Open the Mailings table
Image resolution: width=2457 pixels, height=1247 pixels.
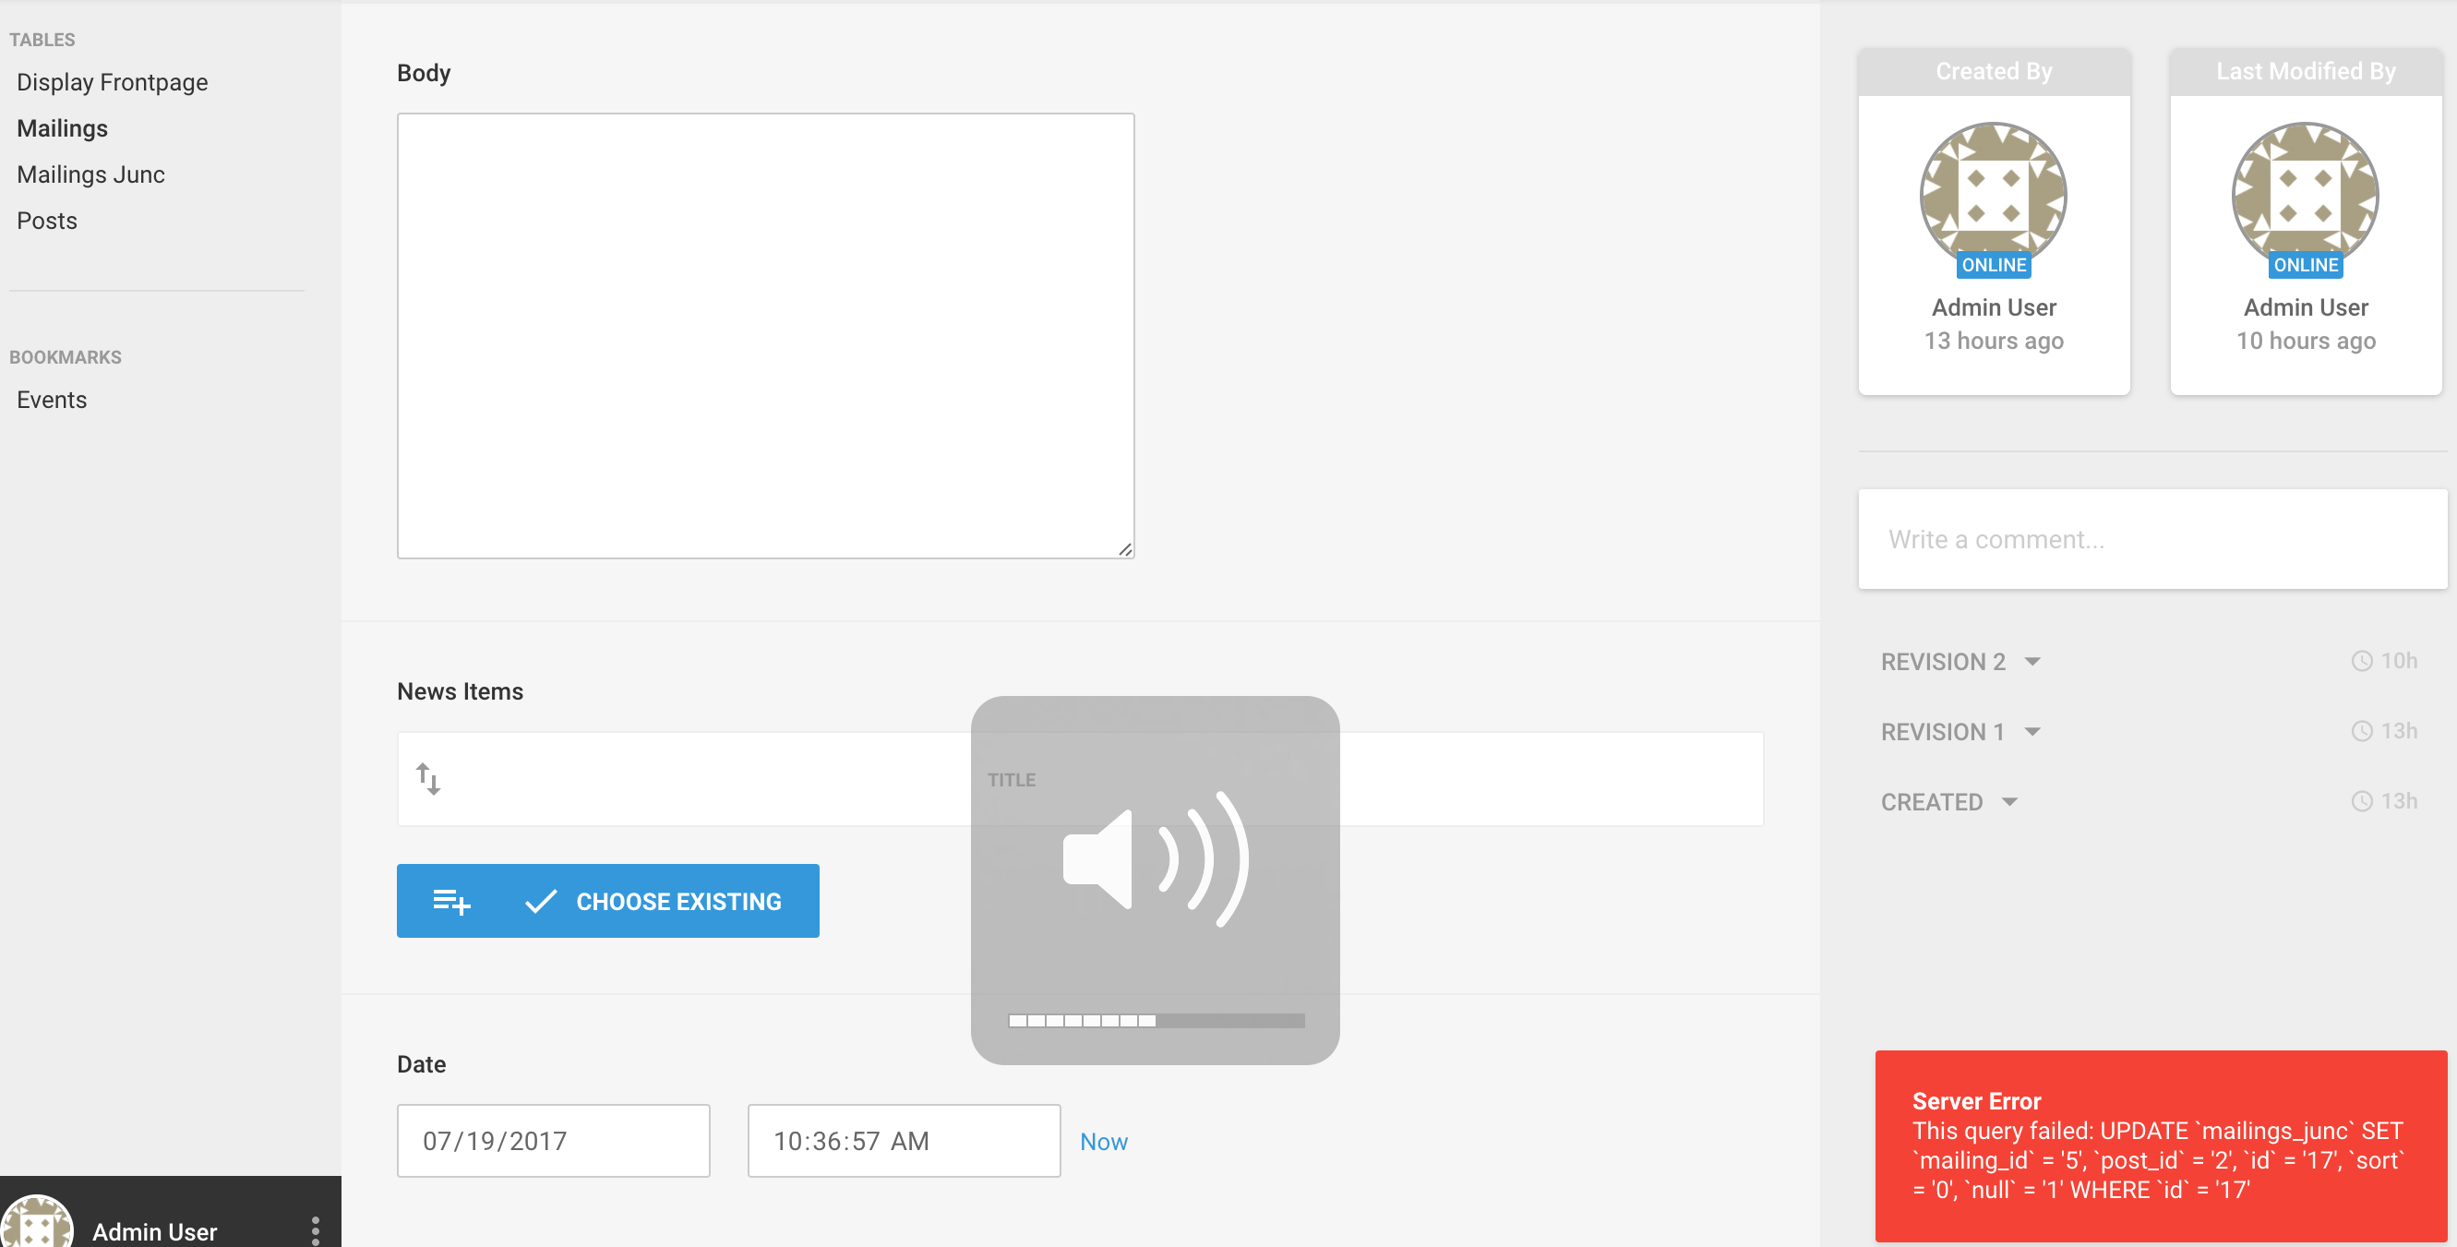[x=62, y=128]
